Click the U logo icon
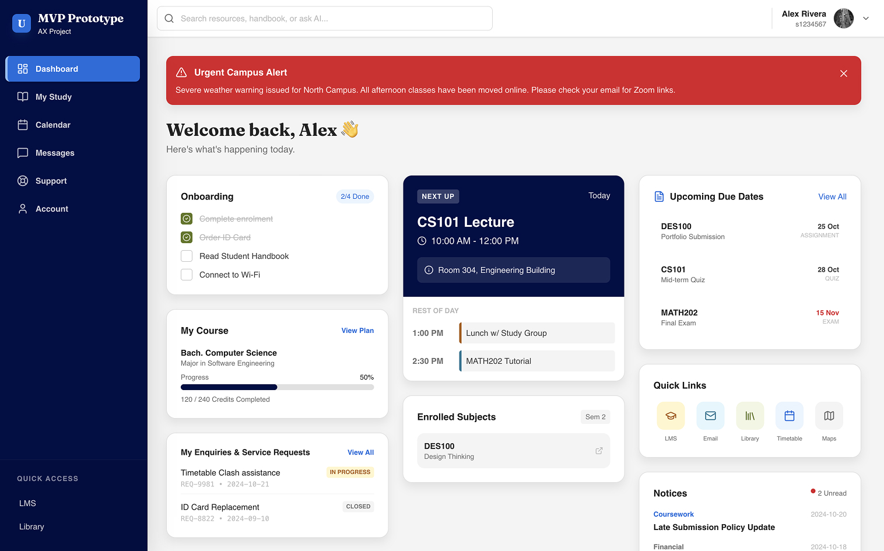Viewport: 884px width, 551px height. 22,23
